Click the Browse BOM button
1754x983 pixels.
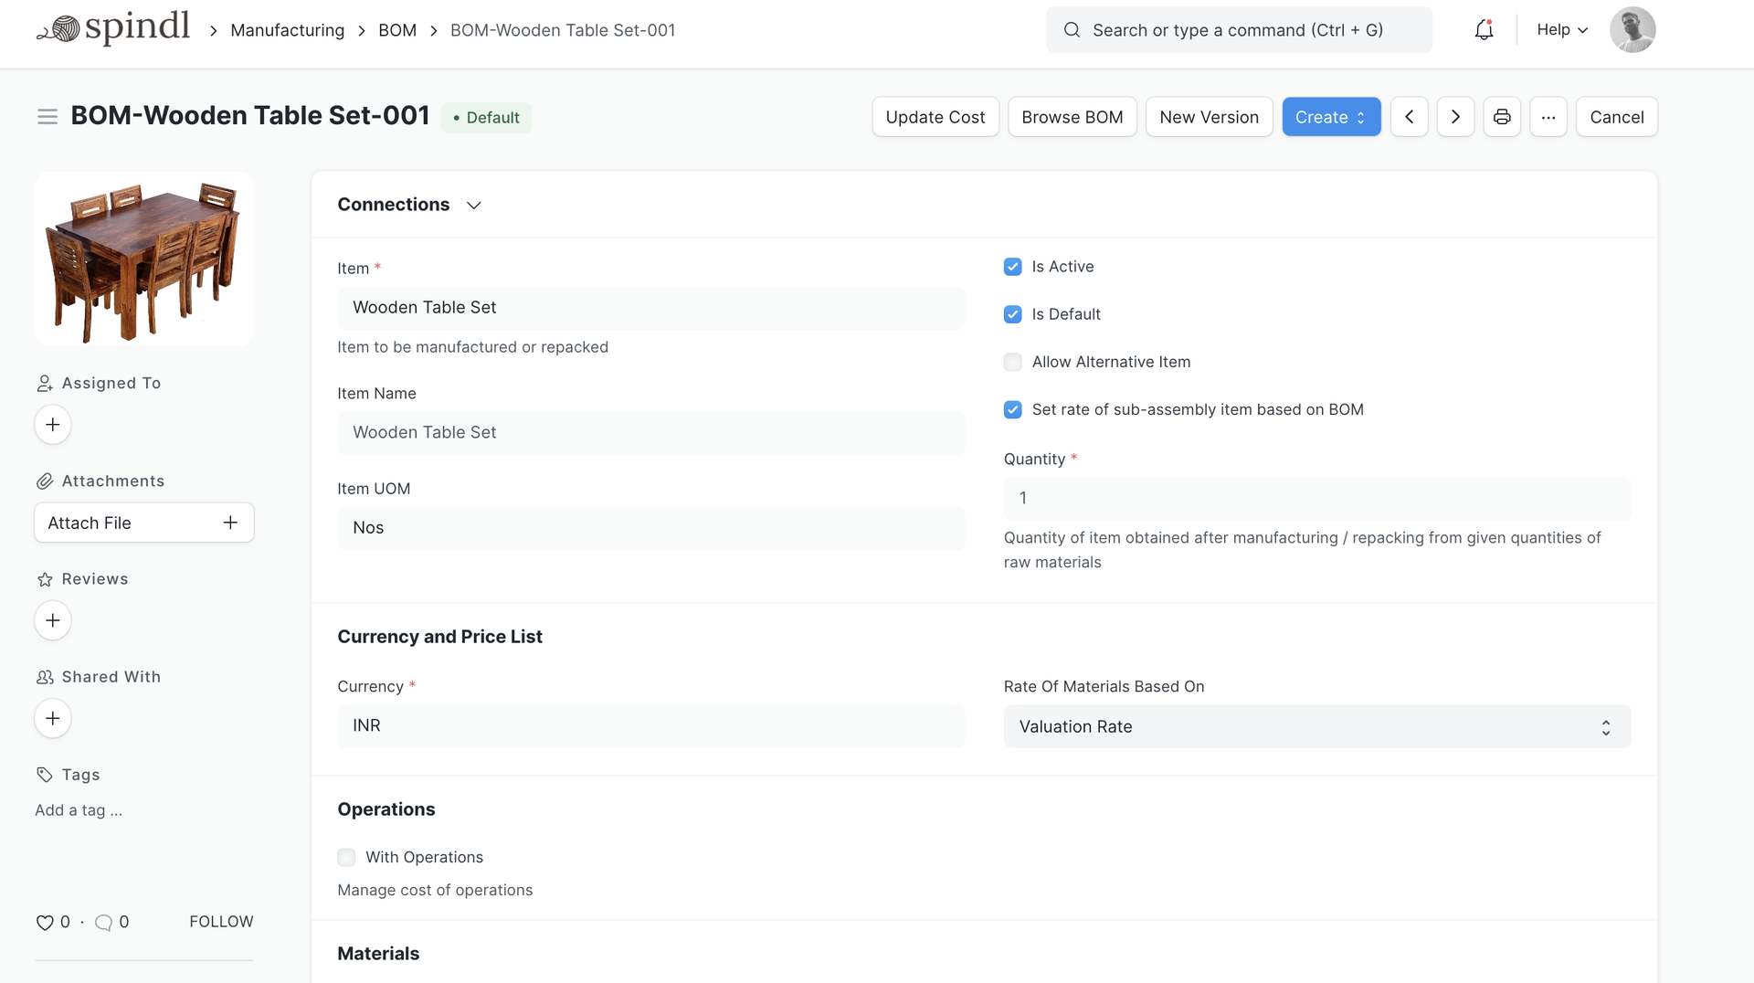(1072, 117)
